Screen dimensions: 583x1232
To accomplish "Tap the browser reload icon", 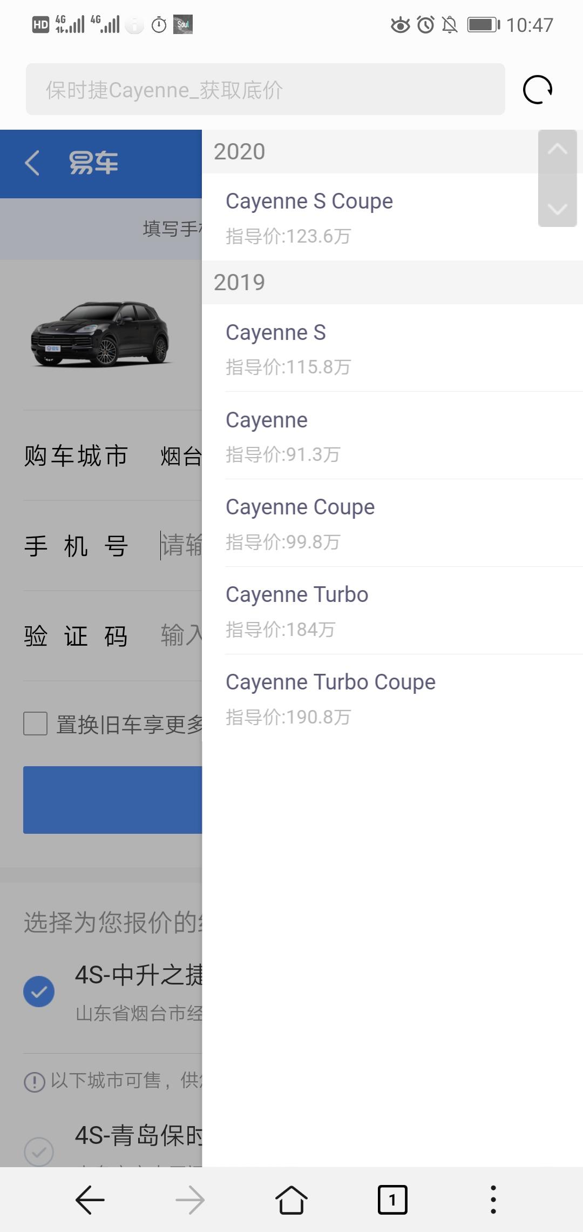I will pyautogui.click(x=538, y=90).
